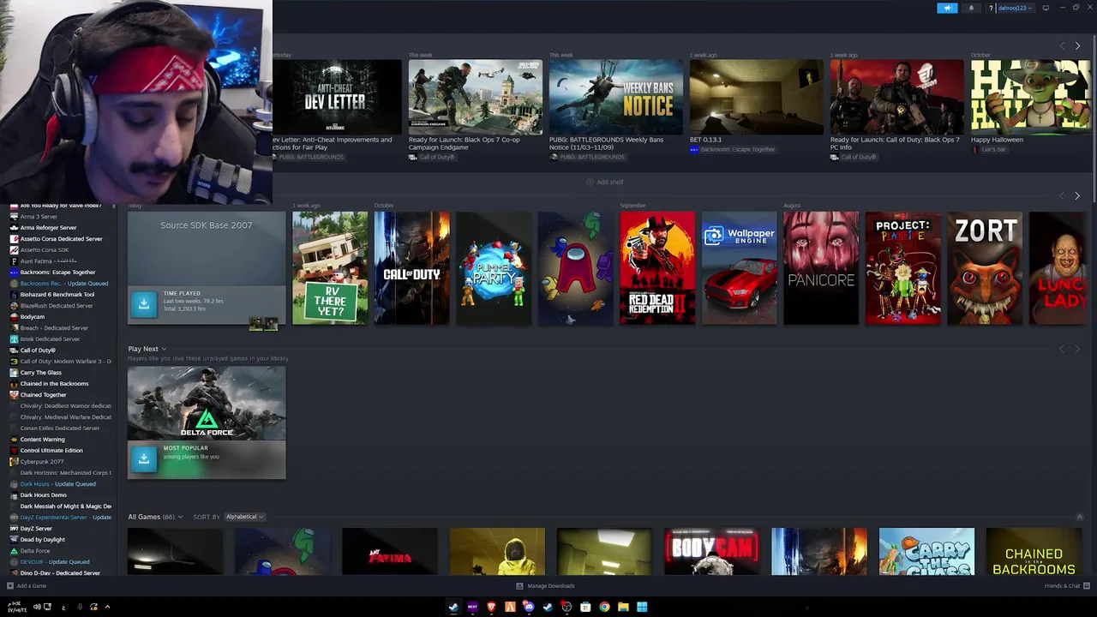Open the Aunt Fatima tile in All Games
1097x617 pixels.
(x=390, y=552)
